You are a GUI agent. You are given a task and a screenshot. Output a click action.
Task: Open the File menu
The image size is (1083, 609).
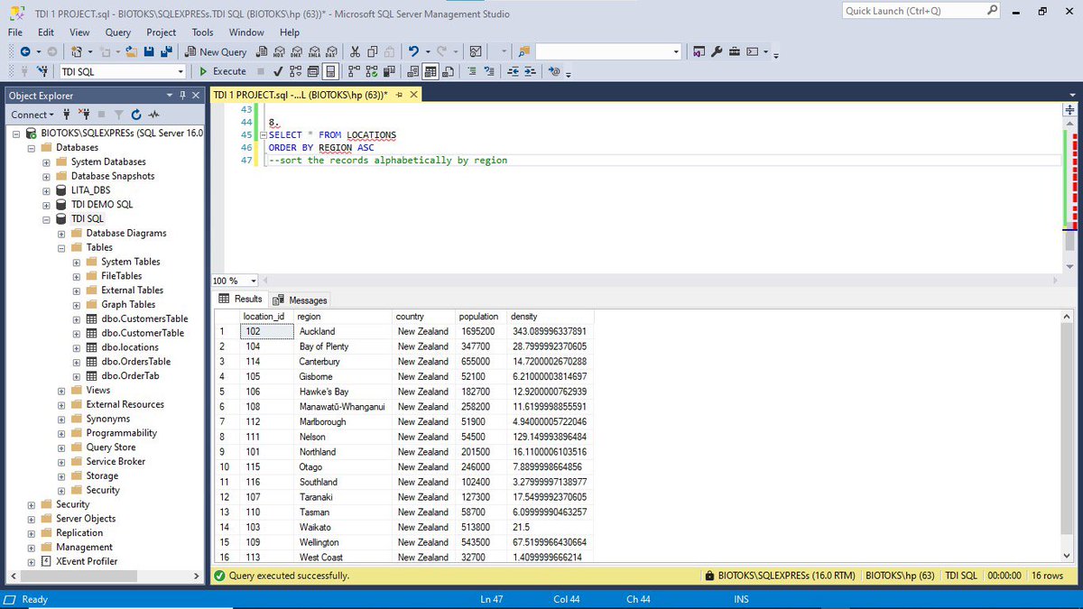tap(15, 32)
